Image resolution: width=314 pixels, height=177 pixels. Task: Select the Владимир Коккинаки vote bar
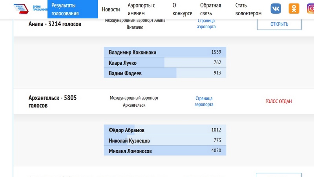(x=165, y=52)
